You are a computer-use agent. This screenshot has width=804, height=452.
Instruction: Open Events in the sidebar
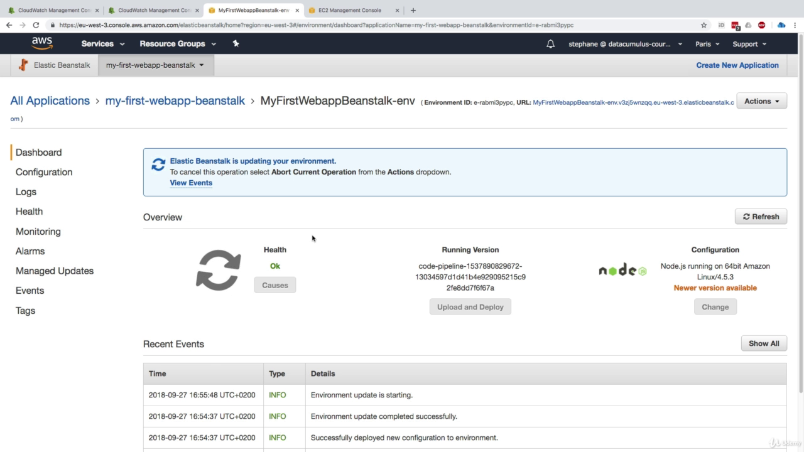pos(30,291)
